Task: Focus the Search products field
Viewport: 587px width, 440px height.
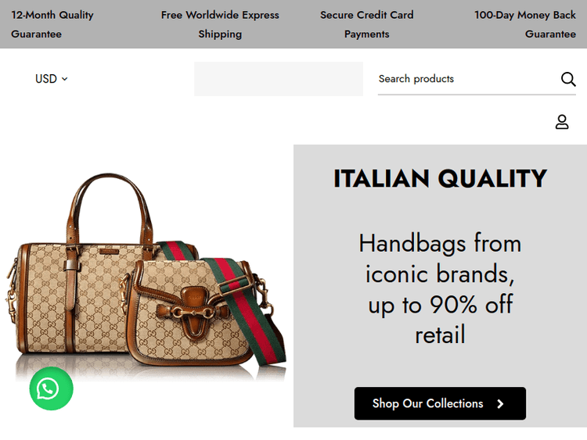Action: click(x=468, y=79)
